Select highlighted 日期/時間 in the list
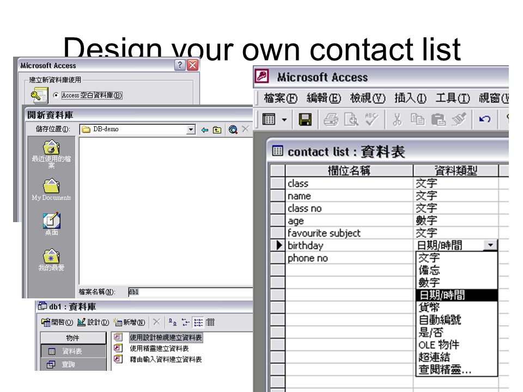The height and width of the screenshot is (392, 523). [457, 295]
